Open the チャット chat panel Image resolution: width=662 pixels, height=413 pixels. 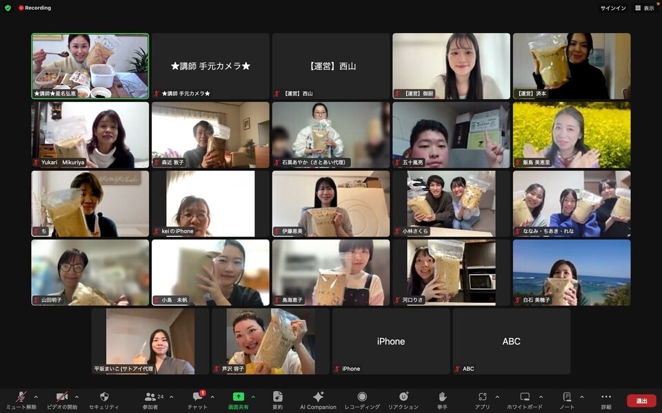pos(197,398)
